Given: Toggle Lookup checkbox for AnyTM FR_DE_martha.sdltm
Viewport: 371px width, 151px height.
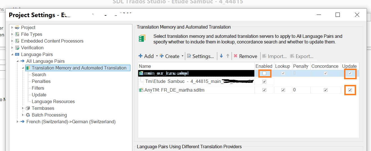Looking at the screenshot, I should 283,90.
